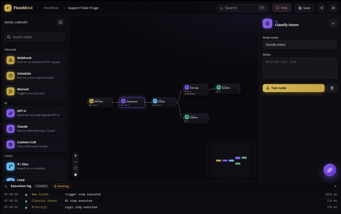Select the Priority? logic node on canvas
The image size is (341, 214).
pos(164,103)
